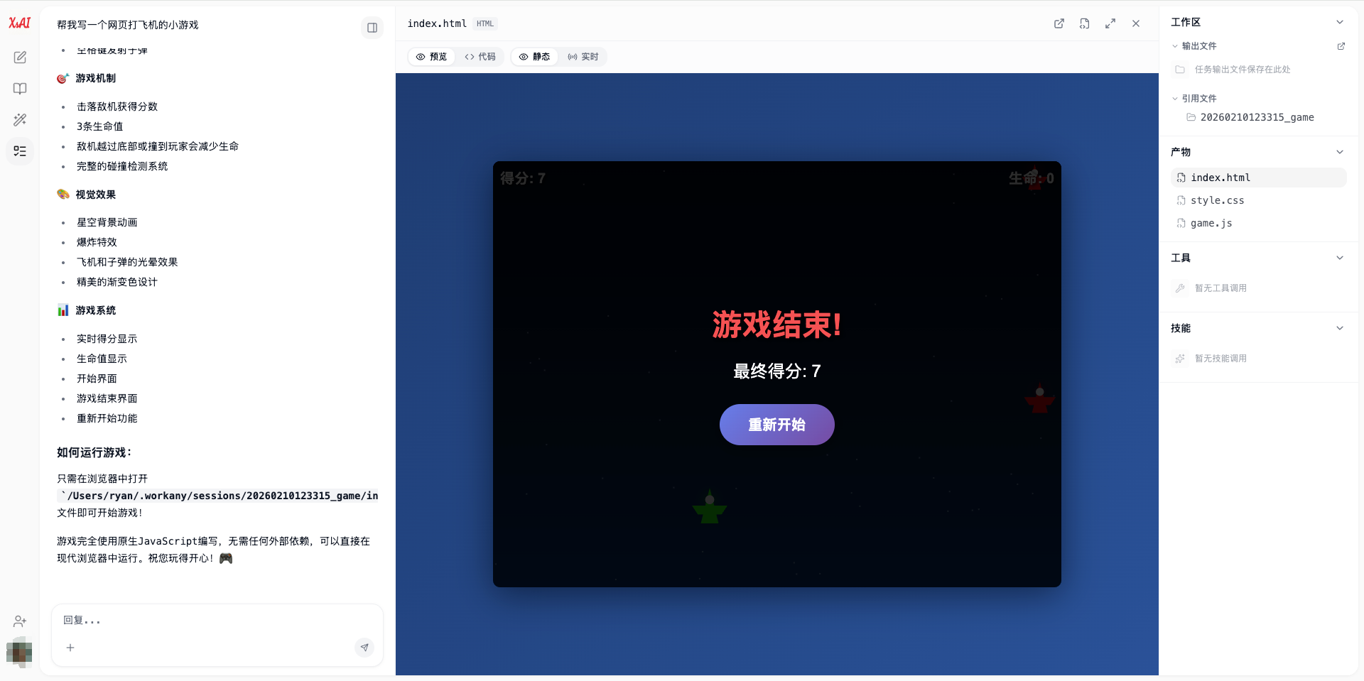
Task: Close the index.html preview panel
Action: [x=1136, y=23]
